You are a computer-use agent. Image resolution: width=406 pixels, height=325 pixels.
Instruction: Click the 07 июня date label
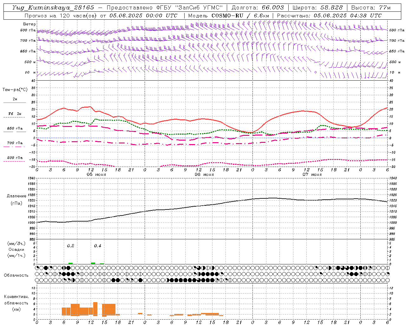pos(312,175)
